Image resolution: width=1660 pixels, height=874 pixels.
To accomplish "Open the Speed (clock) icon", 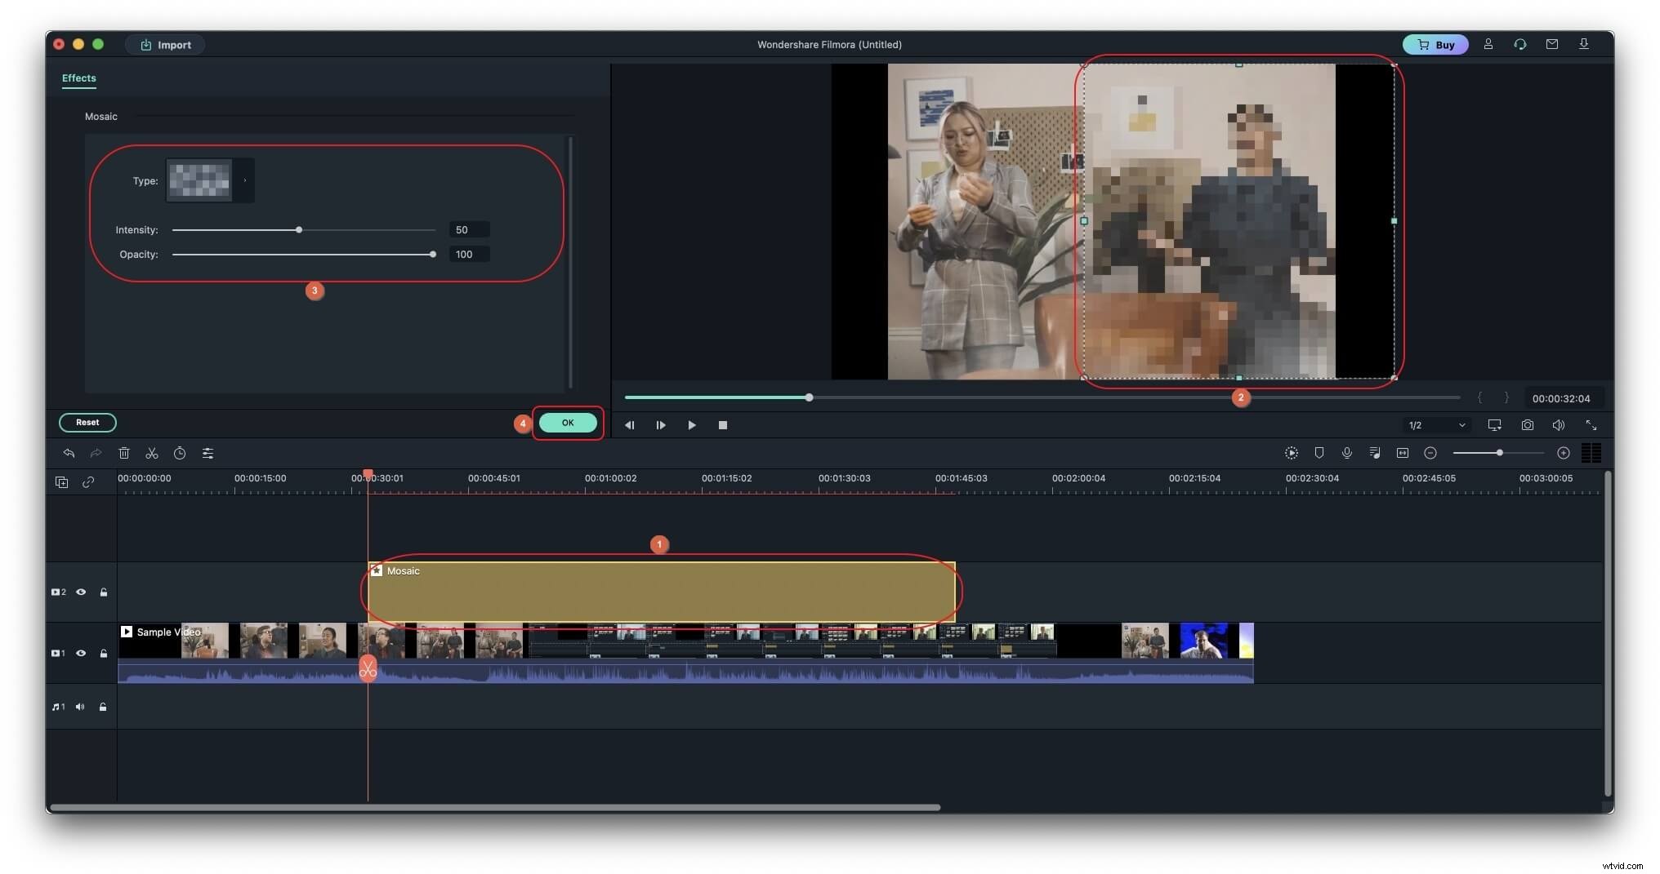I will point(180,454).
